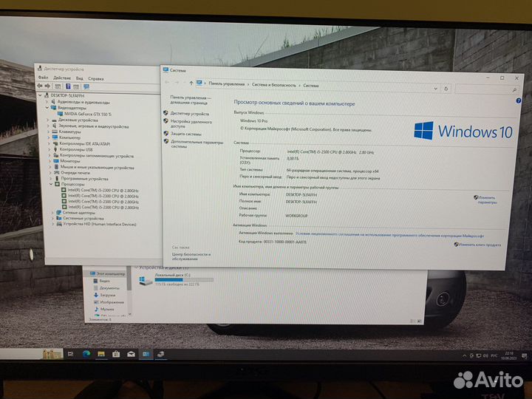Select Музыка folder in Explorer sidebar
The height and width of the screenshot is (399, 532).
(107, 309)
